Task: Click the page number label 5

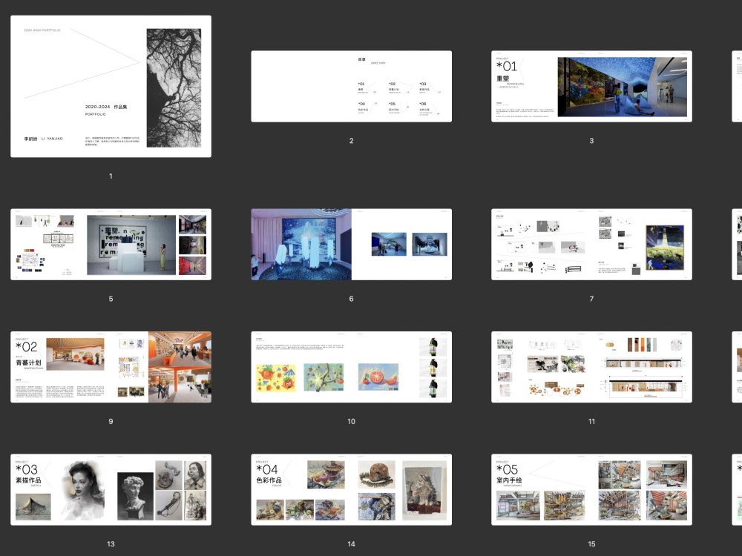Action: (x=111, y=298)
